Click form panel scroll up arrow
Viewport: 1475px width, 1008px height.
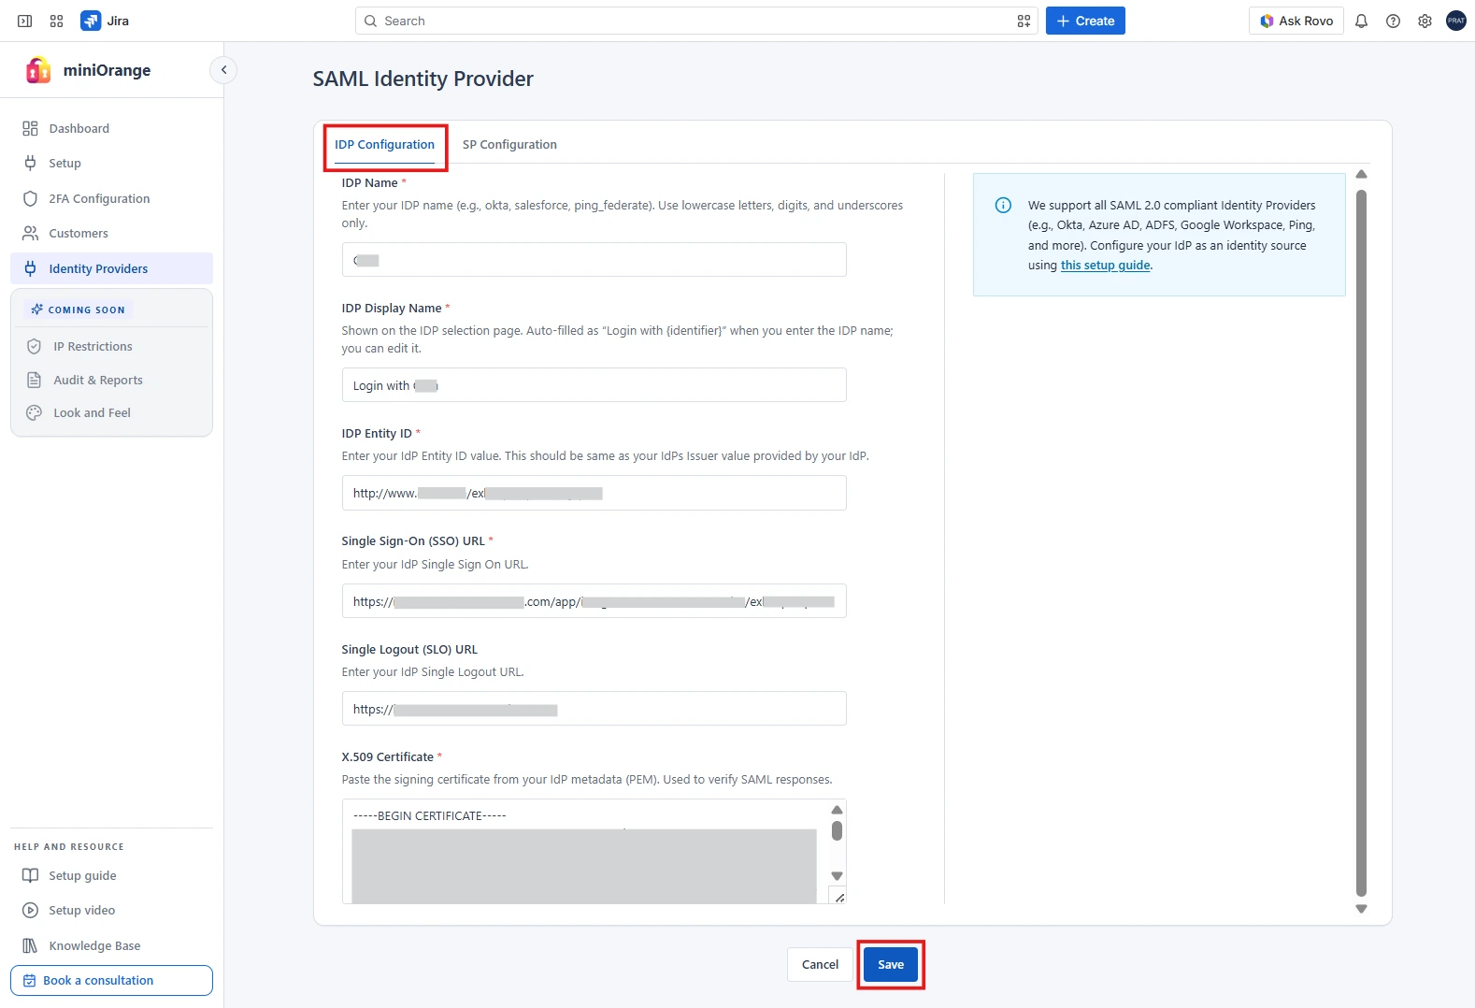pos(1361,175)
